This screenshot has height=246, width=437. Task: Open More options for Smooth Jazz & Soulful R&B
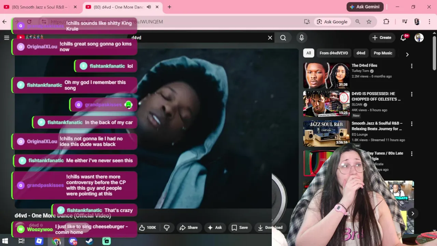[x=411, y=124]
